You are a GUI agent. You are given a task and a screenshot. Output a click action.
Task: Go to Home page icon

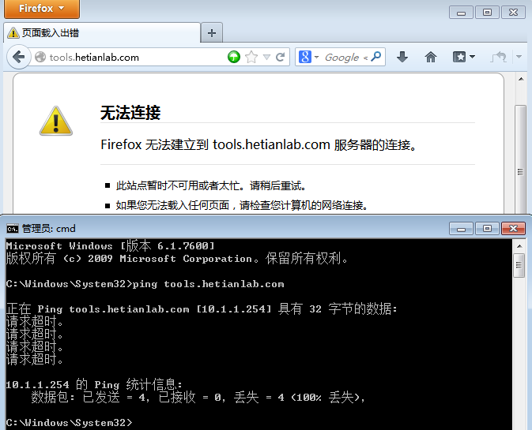pos(431,57)
